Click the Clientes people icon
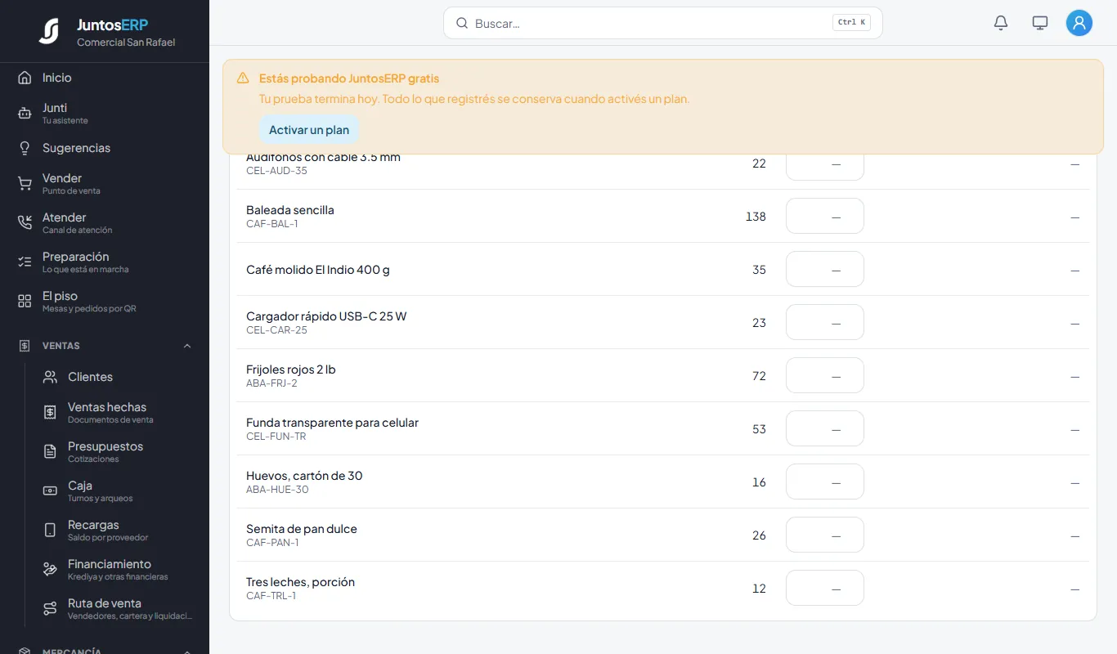Viewport: 1117px width, 654px height. pos(50,377)
